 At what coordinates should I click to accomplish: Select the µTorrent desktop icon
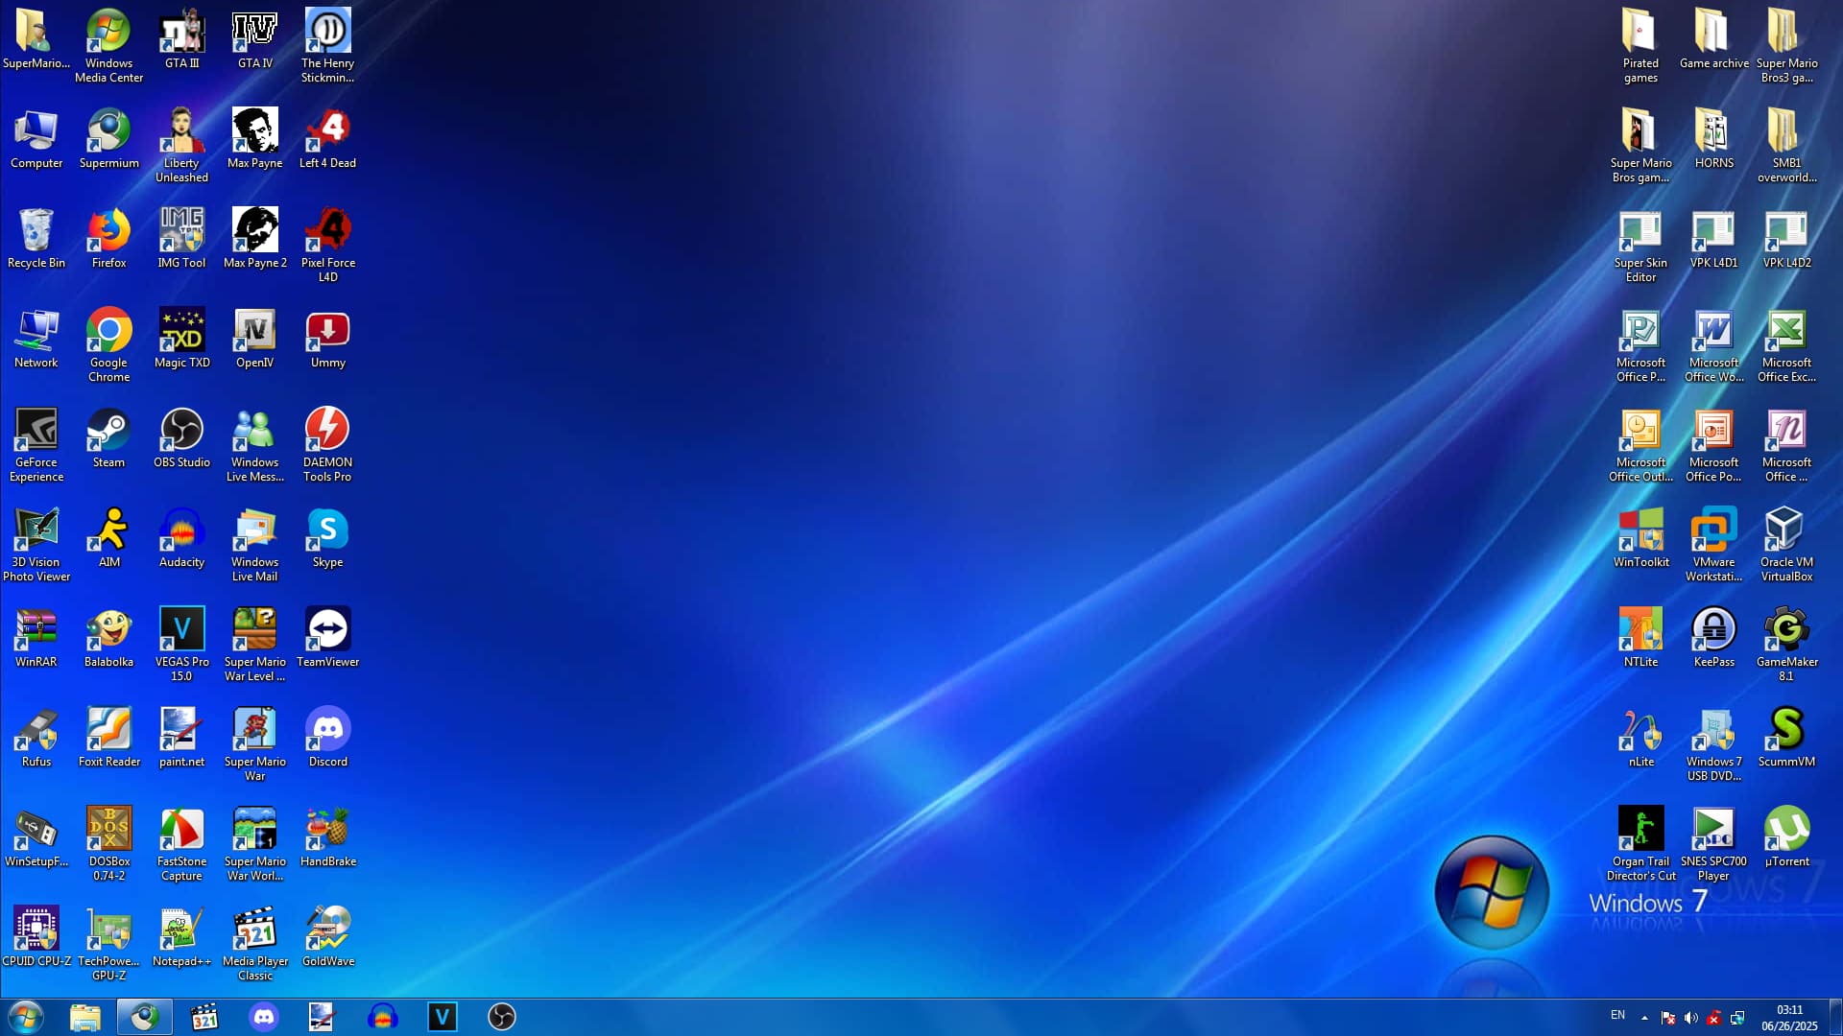[1786, 837]
